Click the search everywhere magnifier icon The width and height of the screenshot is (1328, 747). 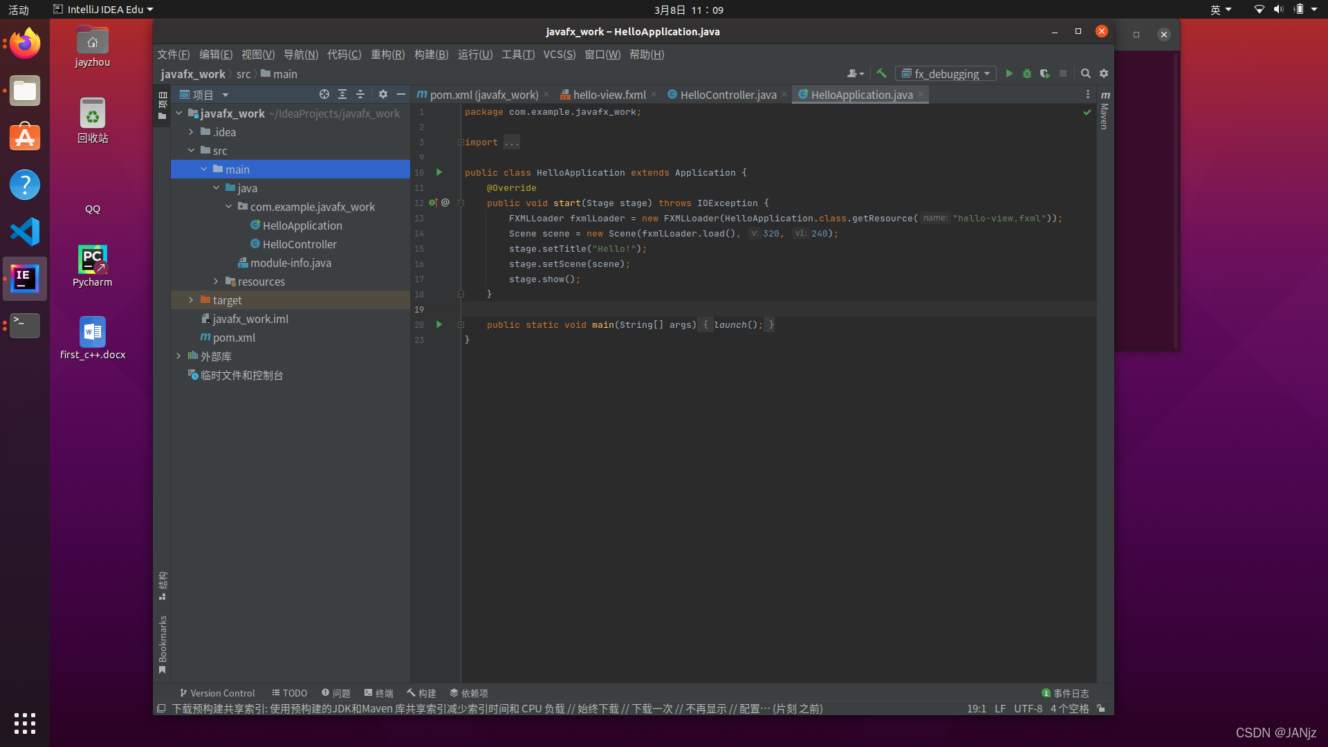click(x=1086, y=73)
